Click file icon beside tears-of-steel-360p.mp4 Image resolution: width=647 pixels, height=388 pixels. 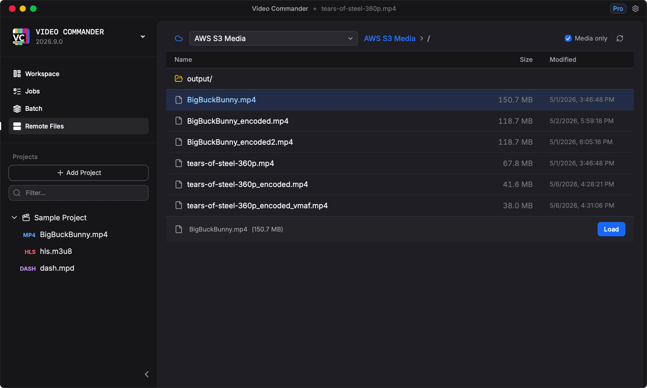tap(179, 163)
